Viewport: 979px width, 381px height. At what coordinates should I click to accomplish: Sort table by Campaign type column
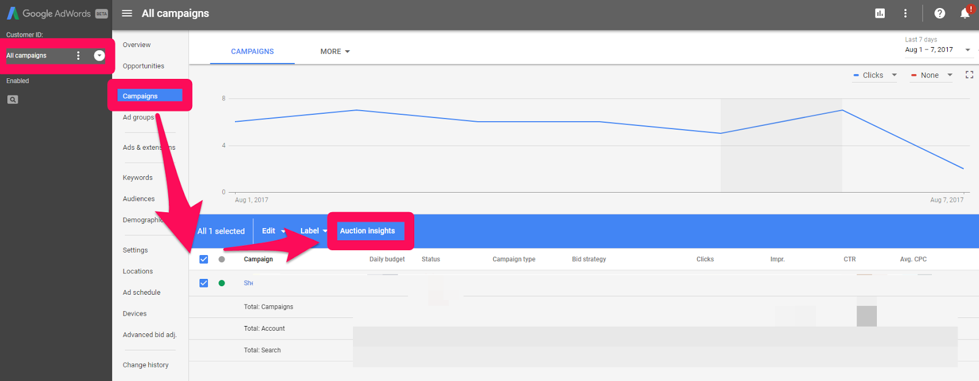point(514,259)
